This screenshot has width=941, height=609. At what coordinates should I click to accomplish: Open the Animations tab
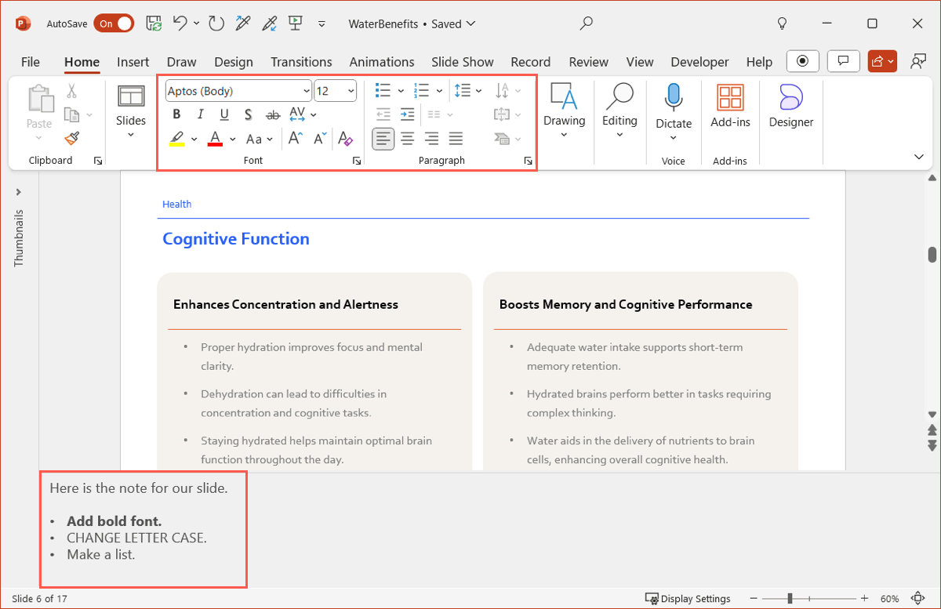(x=383, y=62)
